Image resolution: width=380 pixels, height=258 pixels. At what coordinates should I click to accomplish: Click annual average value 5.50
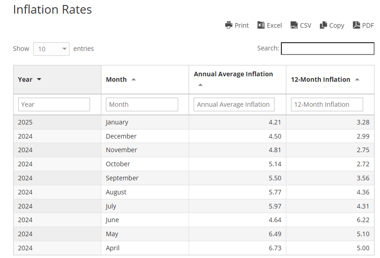[275, 178]
